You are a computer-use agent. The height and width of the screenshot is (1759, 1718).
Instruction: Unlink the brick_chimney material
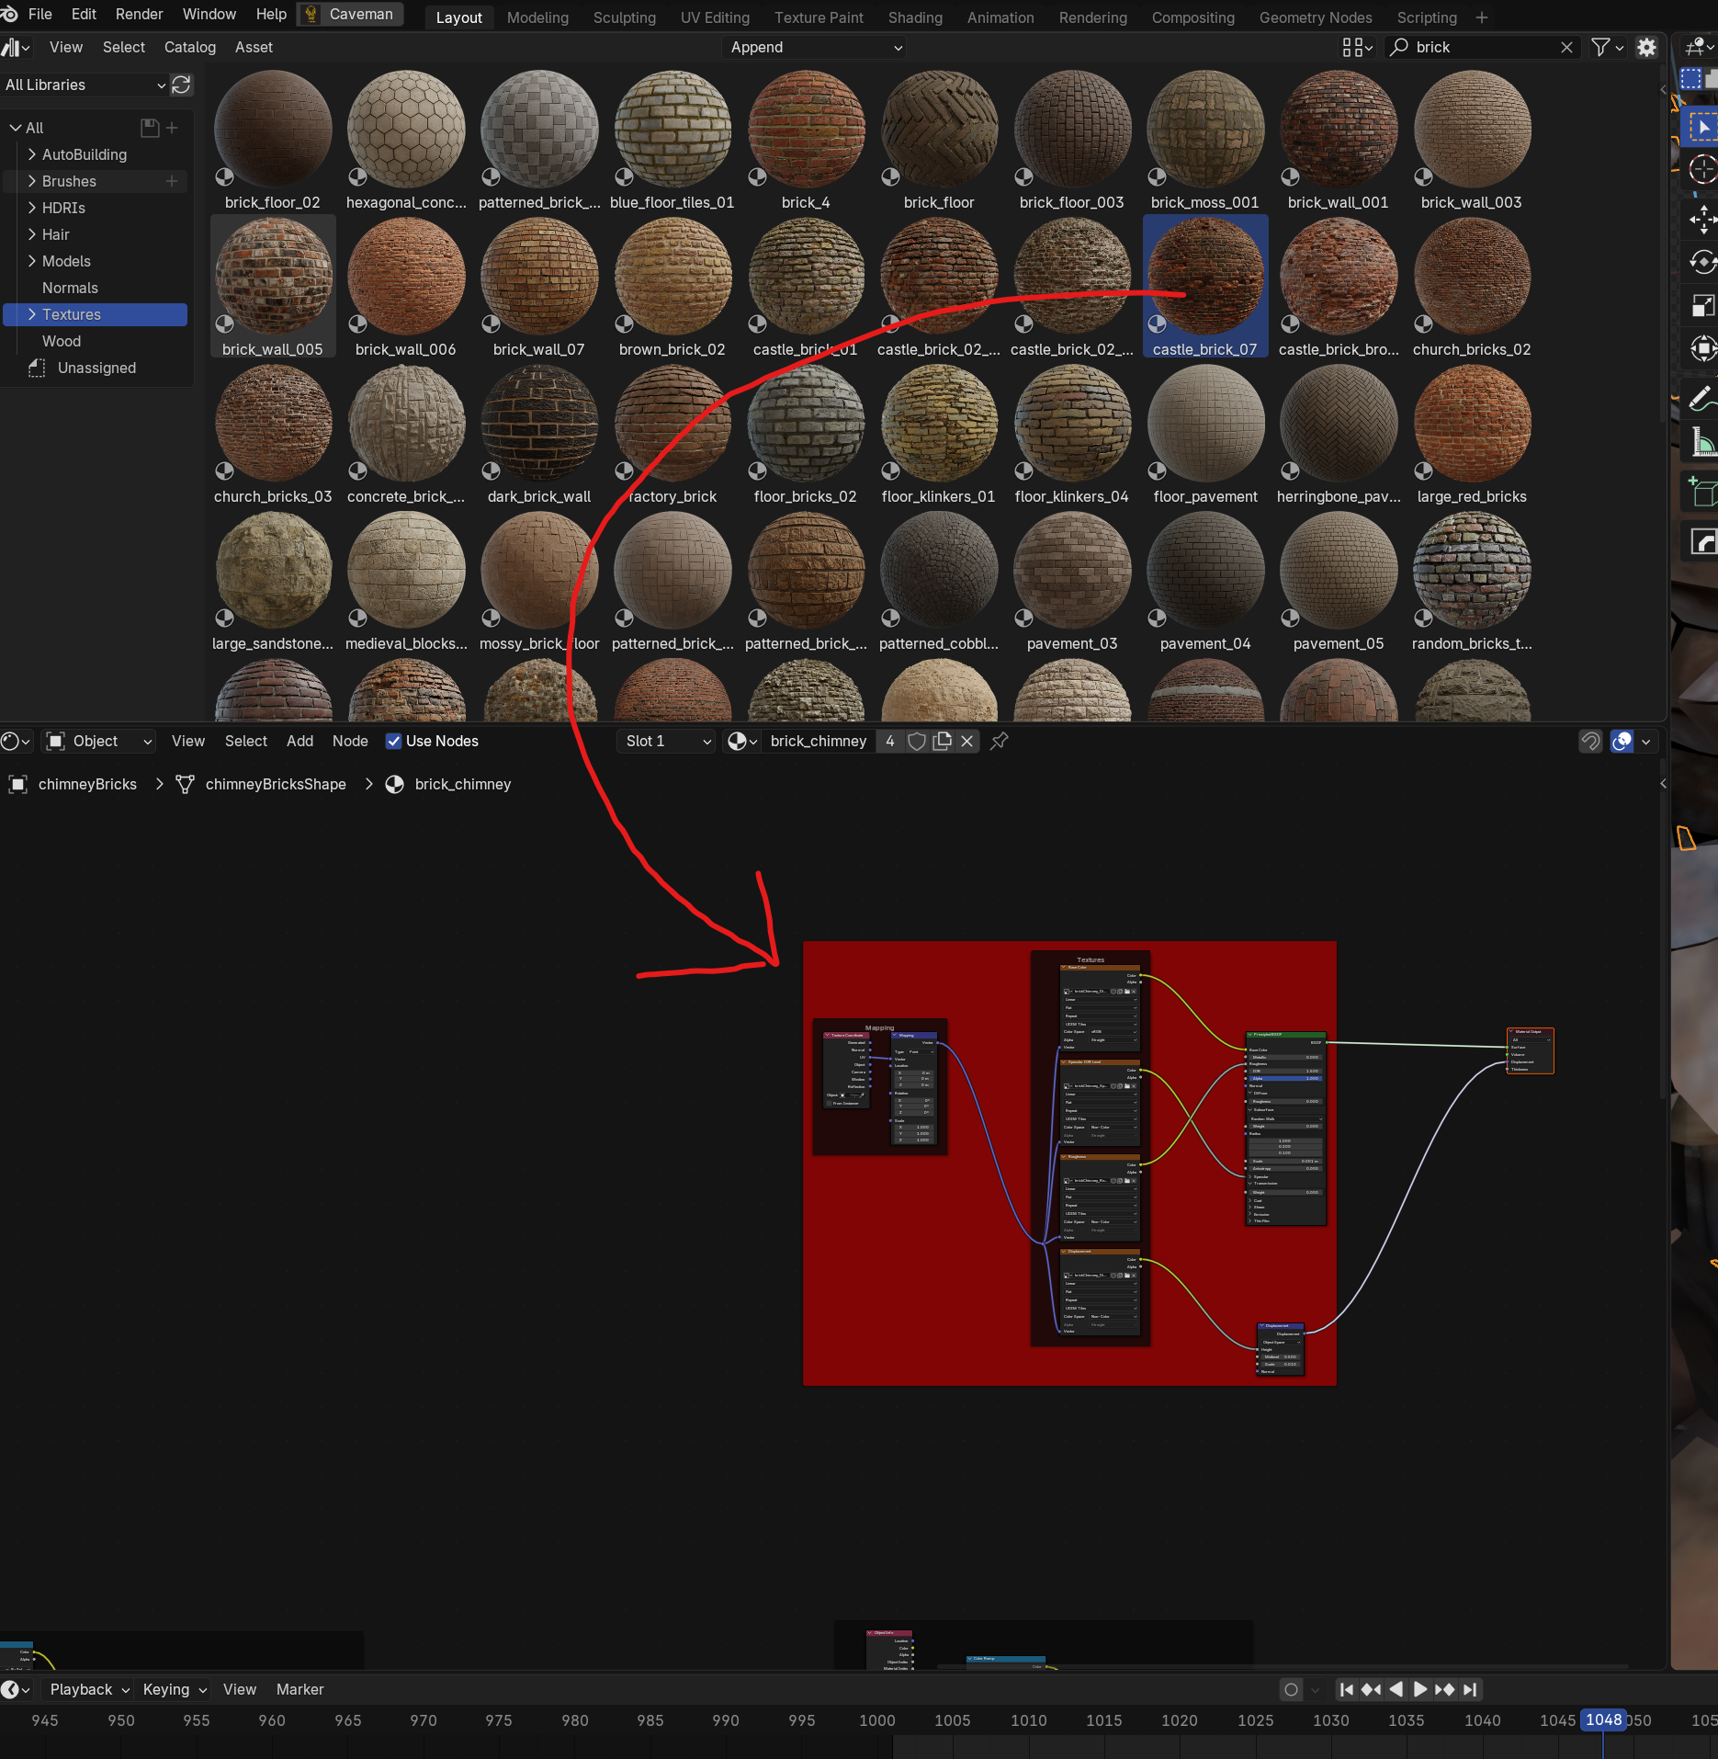[966, 741]
